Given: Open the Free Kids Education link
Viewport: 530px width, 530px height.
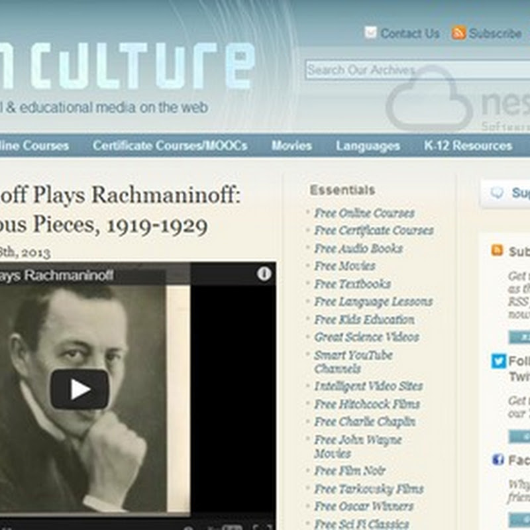Looking at the screenshot, I should (364, 319).
